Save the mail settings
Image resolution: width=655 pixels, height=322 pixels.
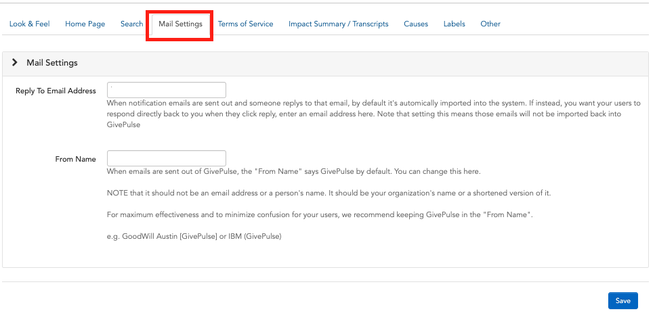tap(623, 301)
